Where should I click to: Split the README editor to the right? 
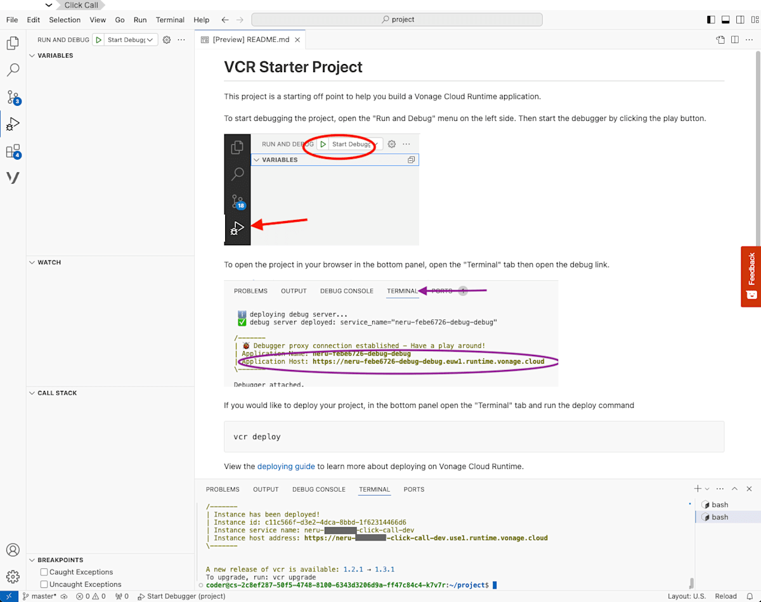point(735,39)
